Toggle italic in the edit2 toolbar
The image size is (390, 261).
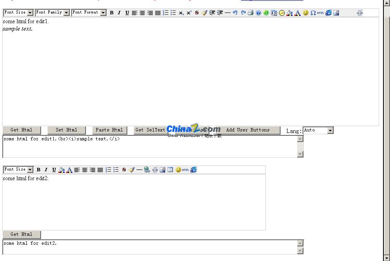[46, 170]
